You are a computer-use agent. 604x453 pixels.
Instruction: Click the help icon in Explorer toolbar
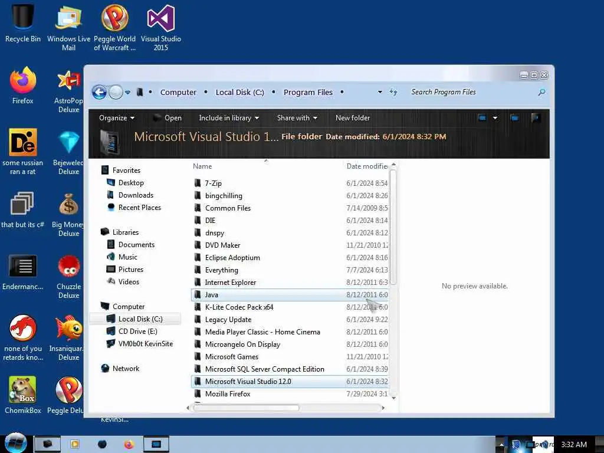535,118
